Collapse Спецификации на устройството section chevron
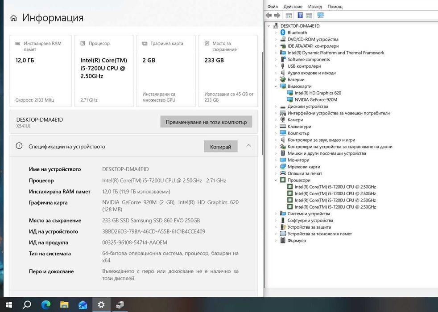The image size is (438, 312). pos(248,146)
